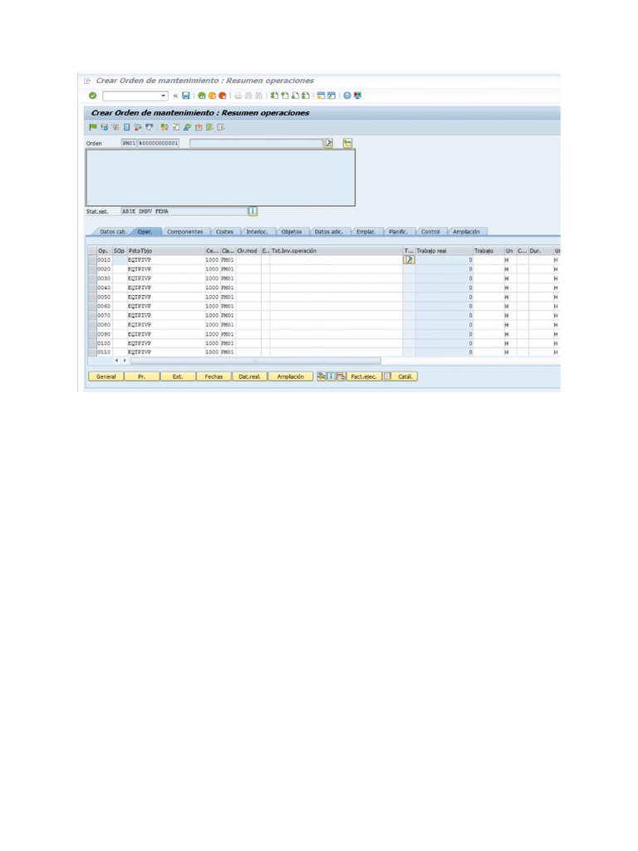Open Help via the blue question mark icon

(347, 96)
